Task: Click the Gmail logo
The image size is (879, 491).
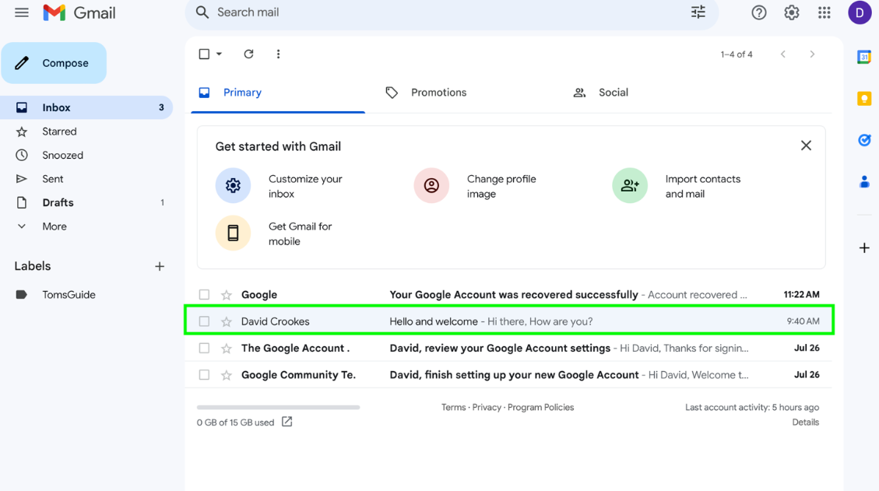Action: pos(79,12)
